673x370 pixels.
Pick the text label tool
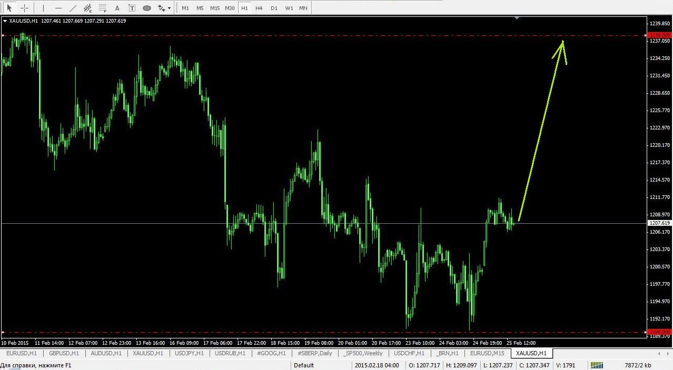[132, 8]
